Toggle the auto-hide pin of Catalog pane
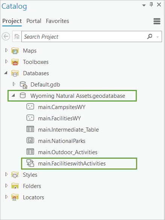Screen dimensions: 165x220 point(151,5)
